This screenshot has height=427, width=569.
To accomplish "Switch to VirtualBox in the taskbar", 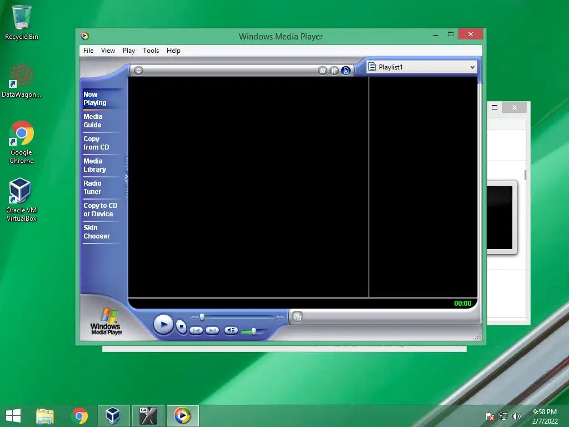I will 113,416.
